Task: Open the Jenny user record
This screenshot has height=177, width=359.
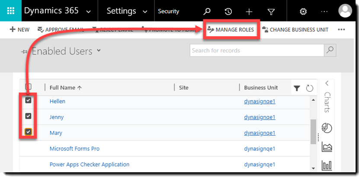Action: (x=57, y=117)
